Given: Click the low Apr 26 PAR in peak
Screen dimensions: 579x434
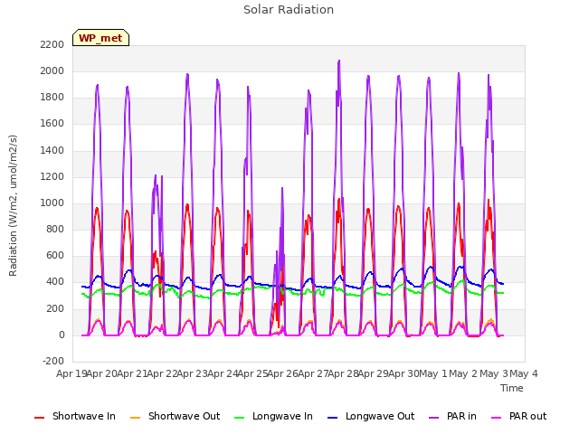Looking at the screenshot, I should pos(282,188).
